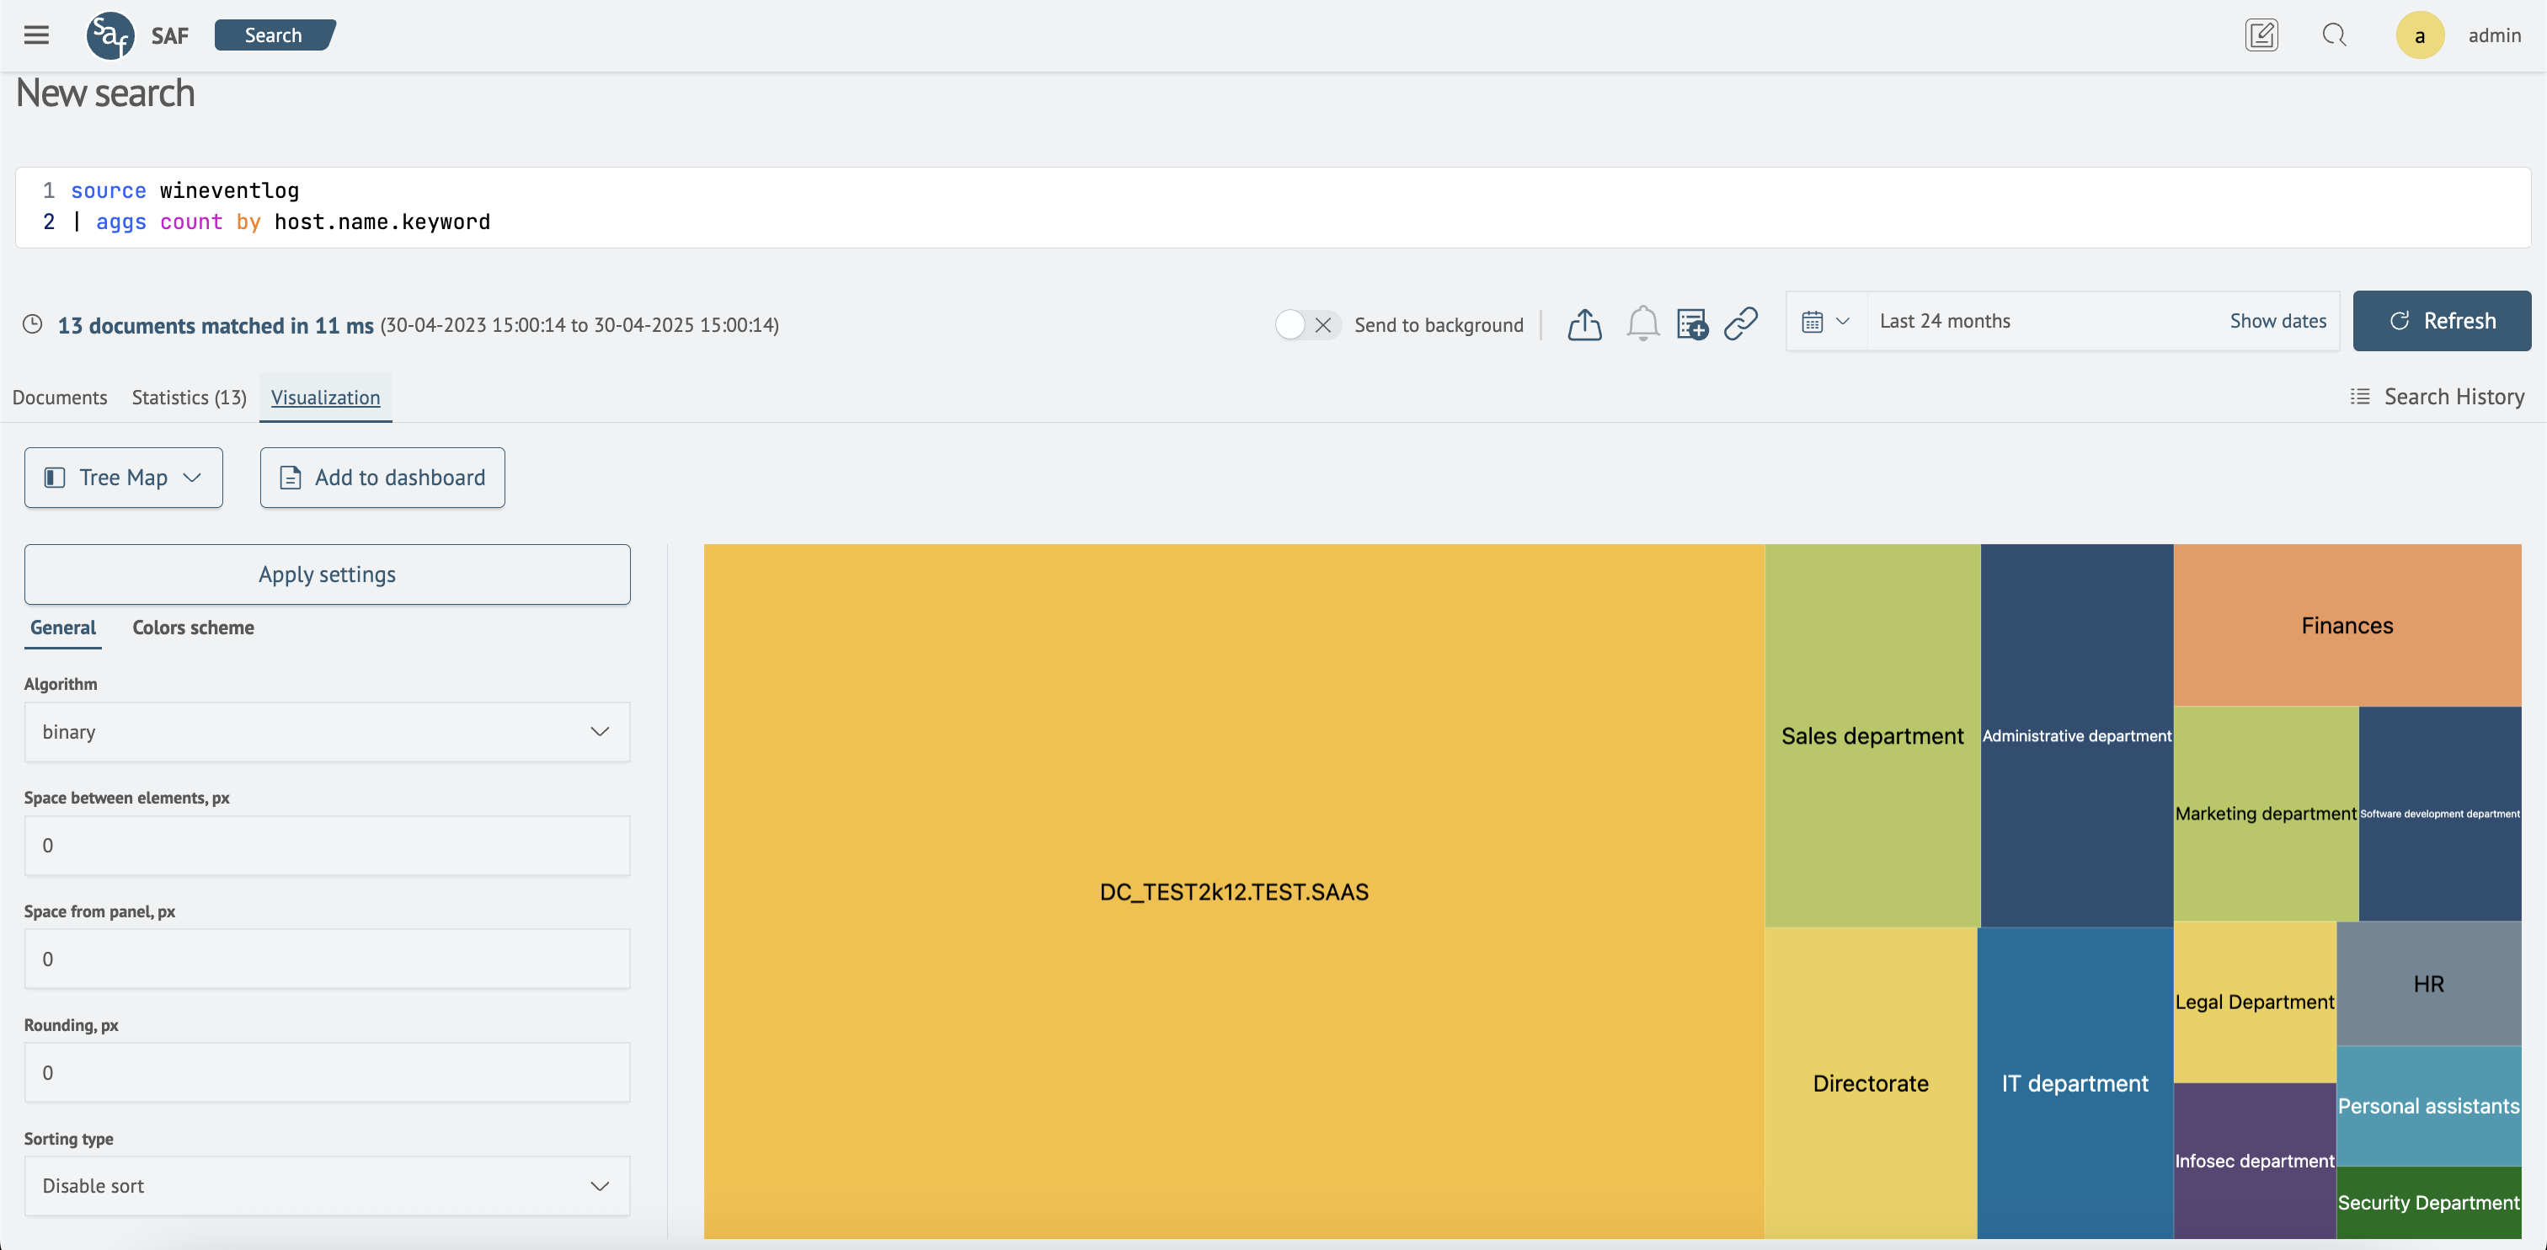Click the add-to-report table plus icon
2547x1250 pixels.
point(1692,323)
